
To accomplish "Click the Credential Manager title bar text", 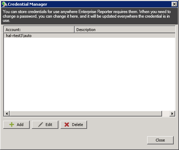I will pos(28,4).
